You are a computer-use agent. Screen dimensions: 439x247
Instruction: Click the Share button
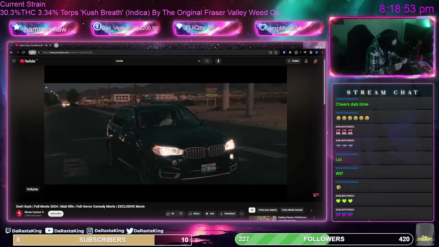[x=194, y=214]
